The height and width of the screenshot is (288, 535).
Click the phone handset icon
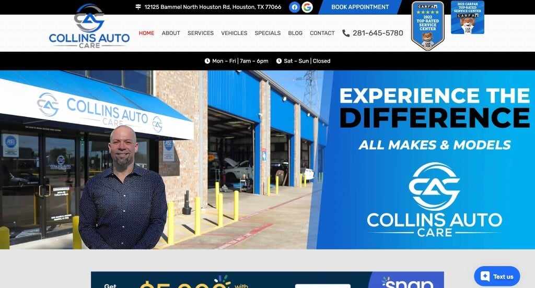click(346, 33)
